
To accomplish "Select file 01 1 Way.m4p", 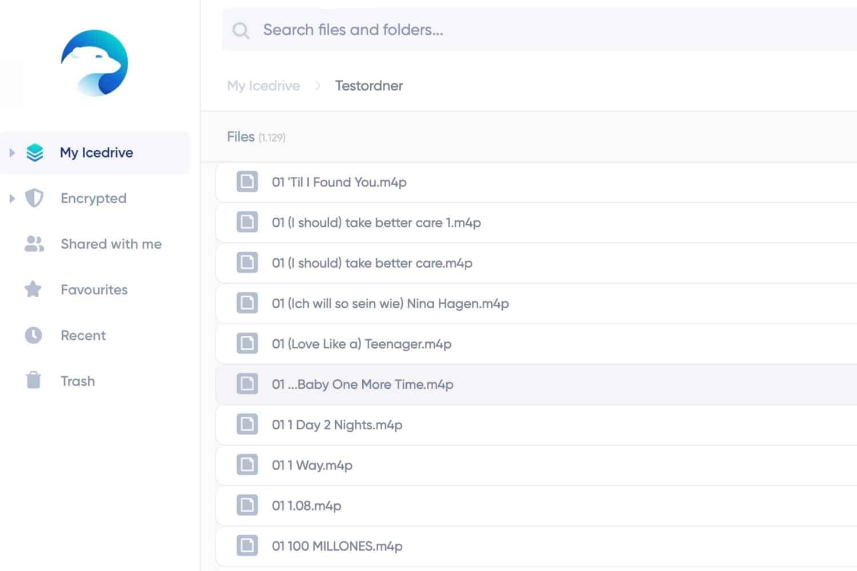I will (536, 466).
